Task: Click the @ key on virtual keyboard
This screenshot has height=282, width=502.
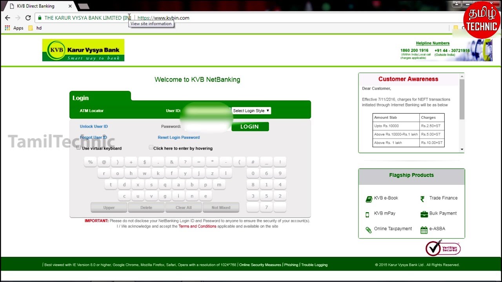Action: (104, 162)
